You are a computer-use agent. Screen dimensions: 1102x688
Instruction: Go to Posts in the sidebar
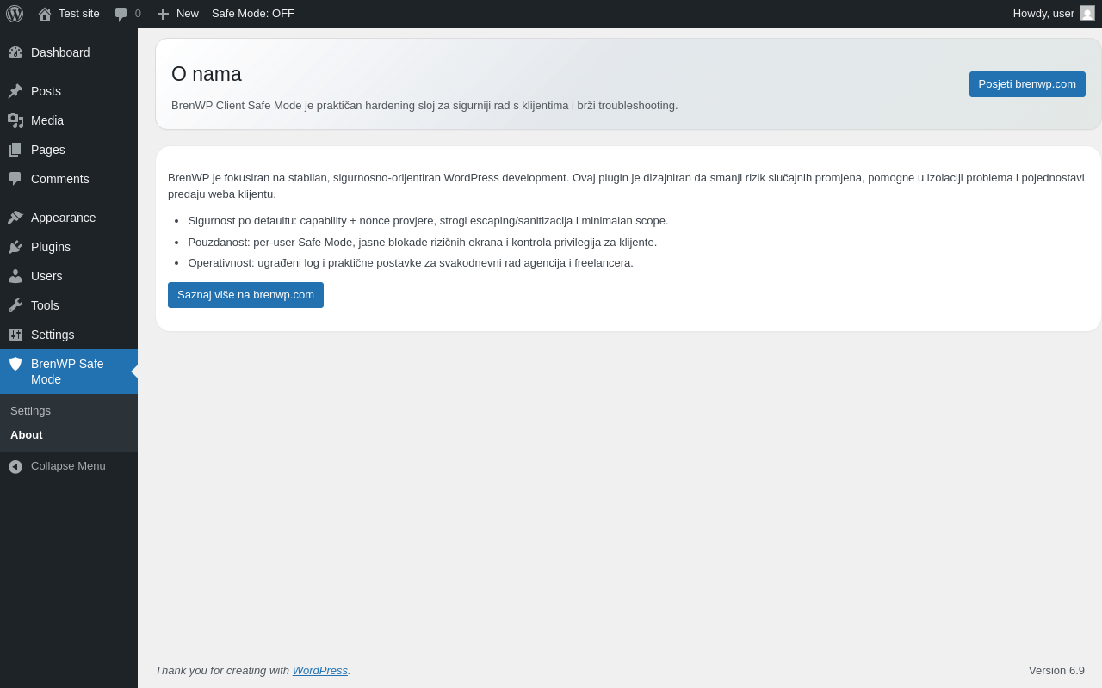pos(46,91)
